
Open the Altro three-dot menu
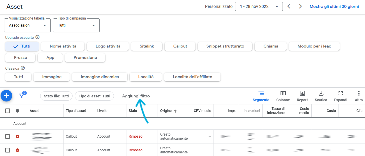point(359,96)
